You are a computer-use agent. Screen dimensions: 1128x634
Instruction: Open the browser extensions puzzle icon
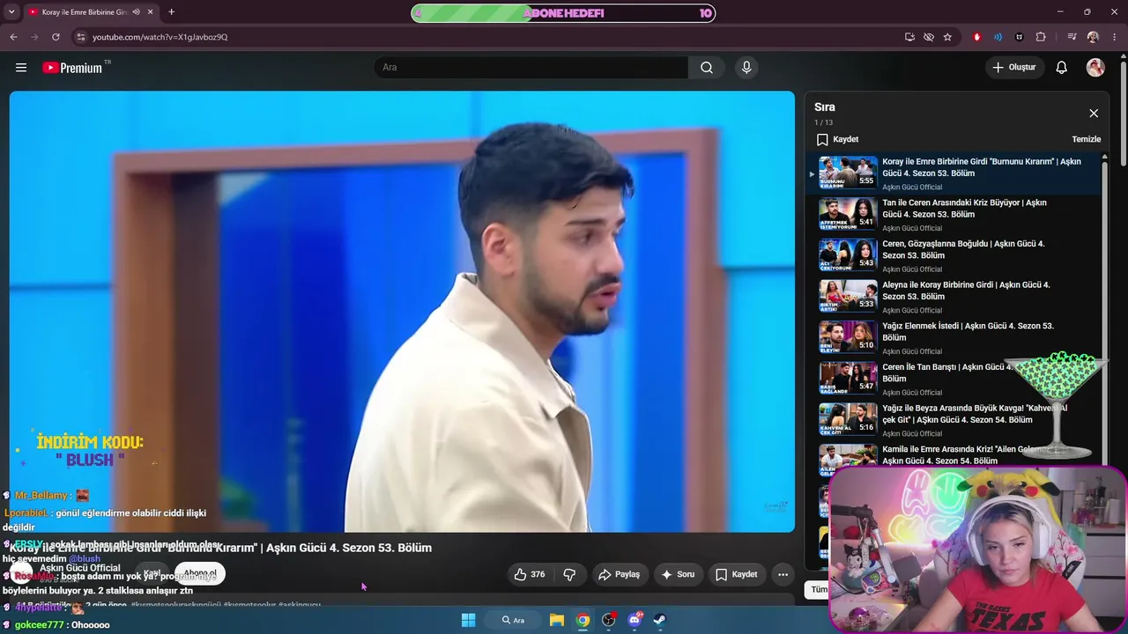1041,37
